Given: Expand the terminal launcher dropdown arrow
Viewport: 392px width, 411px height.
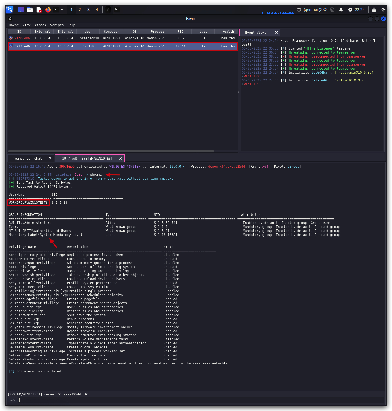Looking at the screenshot, I should [x=62, y=10].
